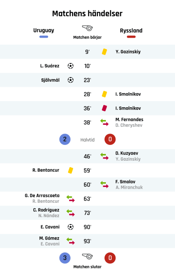
Task: Click the own goal ball icon at 23'
Action: (70, 80)
